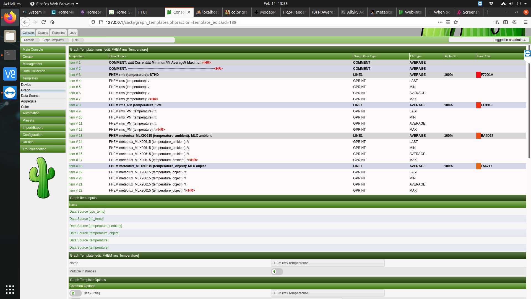Collapse the Templates sidebar section
This screenshot has height=299, width=531.
(43, 78)
